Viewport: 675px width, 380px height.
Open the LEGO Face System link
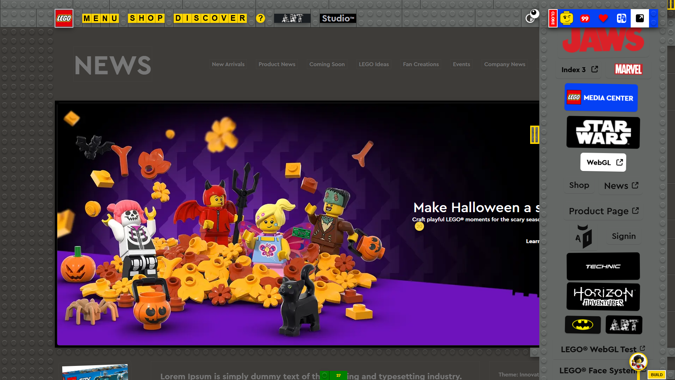603,370
